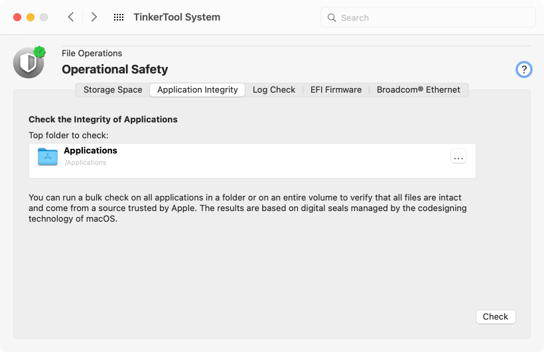This screenshot has height=352, width=544.
Task: Choose folder with the ellipsis button
Action: click(458, 156)
